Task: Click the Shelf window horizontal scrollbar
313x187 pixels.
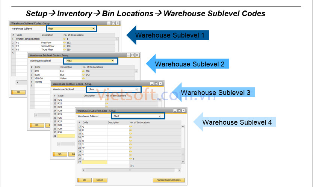Action: pos(130,169)
